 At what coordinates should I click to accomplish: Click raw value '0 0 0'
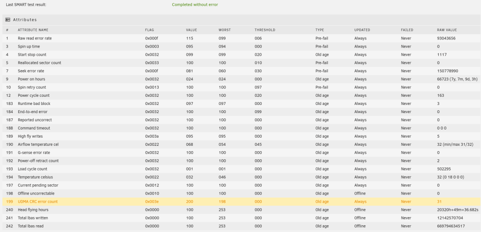[x=442, y=128]
